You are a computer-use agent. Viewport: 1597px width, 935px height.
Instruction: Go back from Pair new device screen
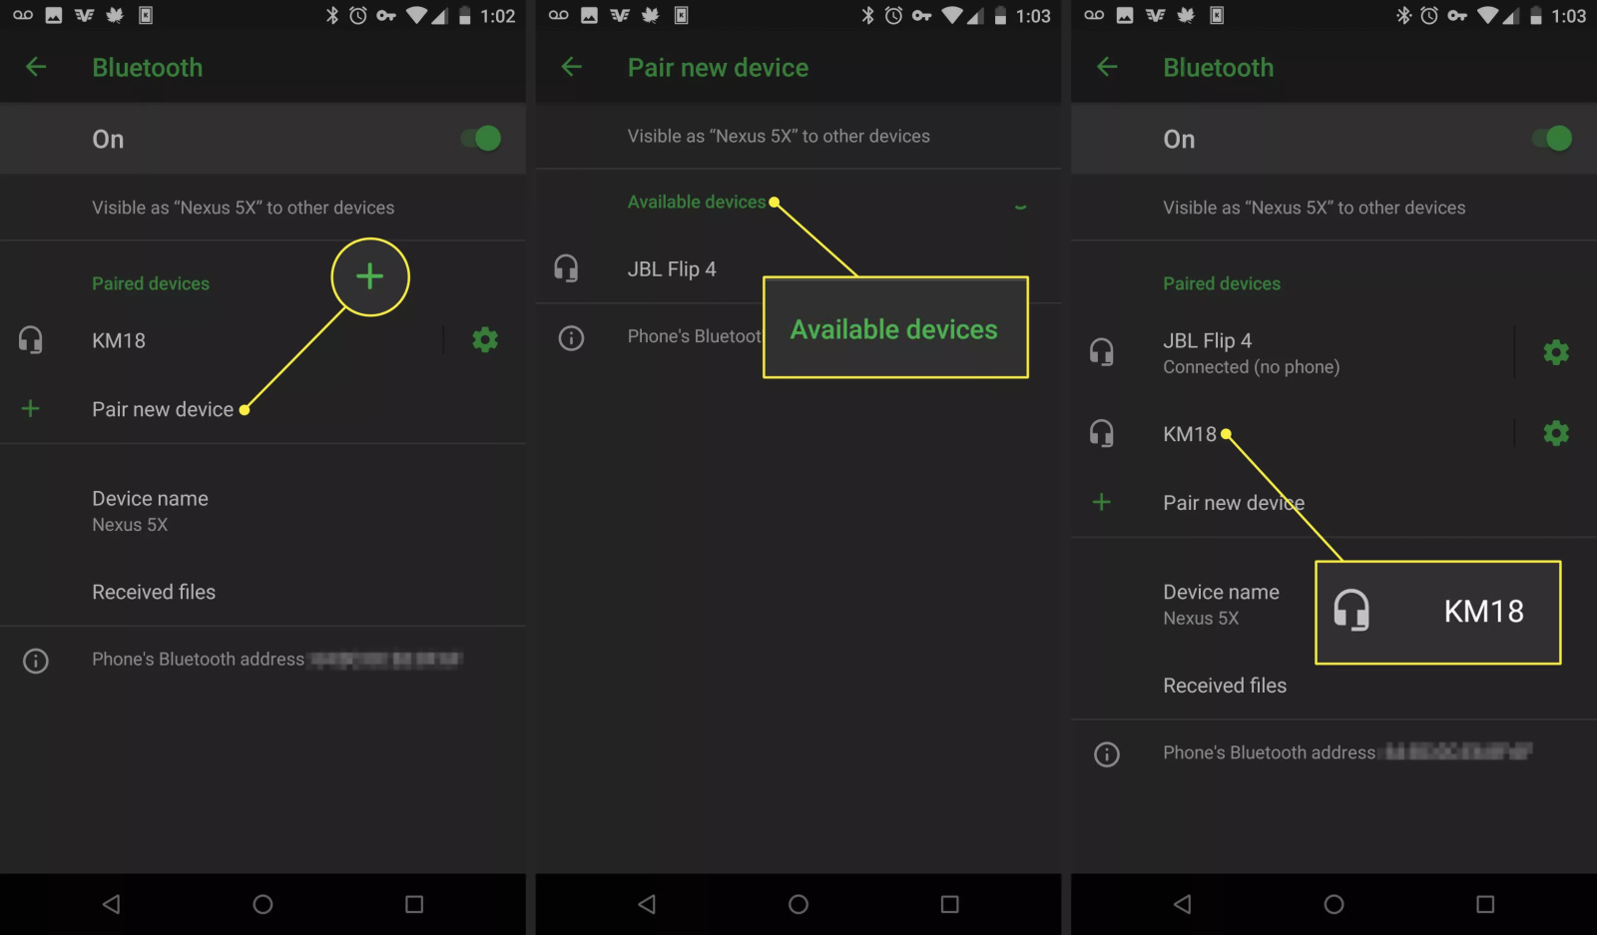click(572, 67)
